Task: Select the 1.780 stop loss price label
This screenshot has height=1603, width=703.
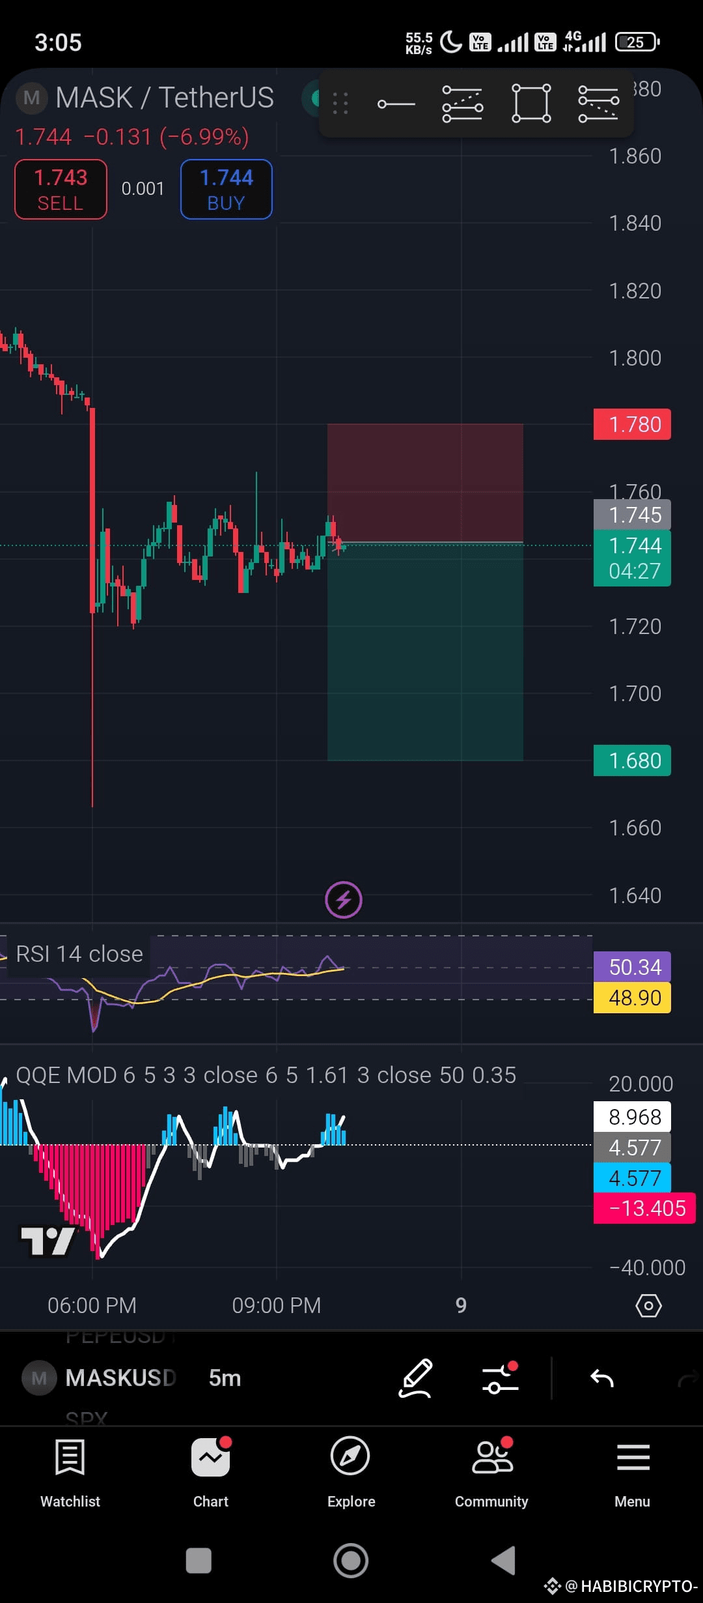Action: (632, 425)
